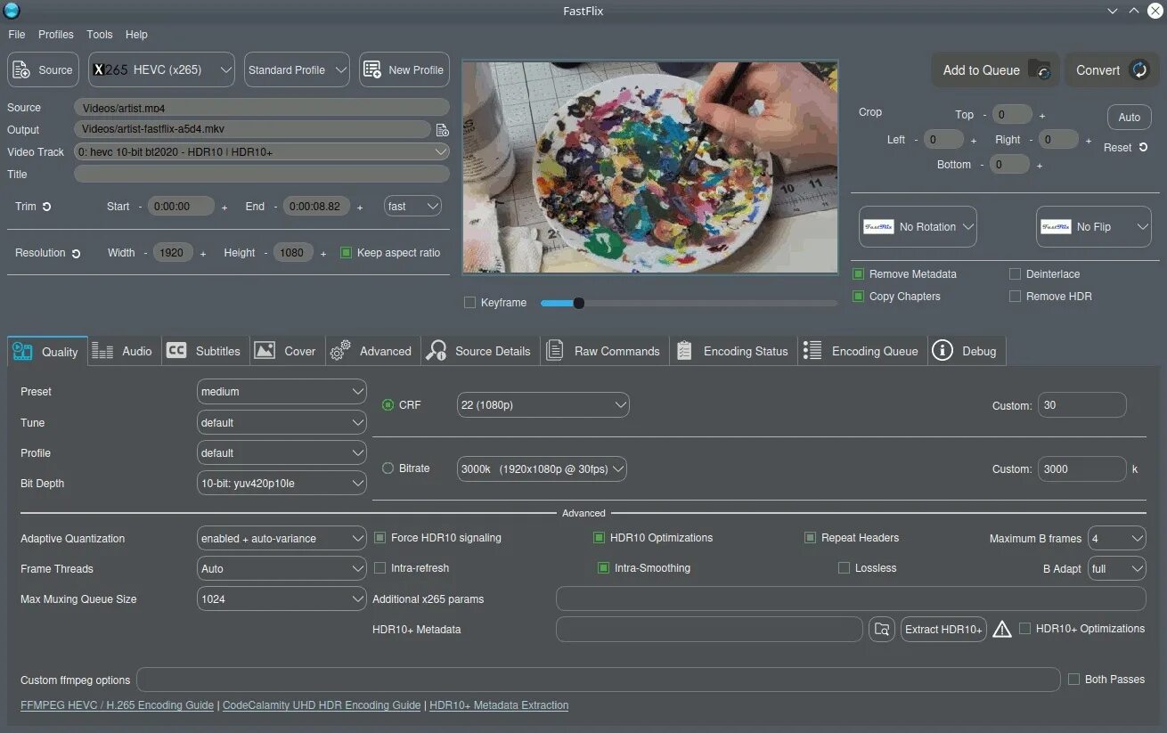Click the Convert button

click(1112, 70)
